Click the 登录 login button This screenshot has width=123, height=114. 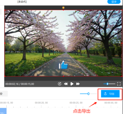click(114, 2)
